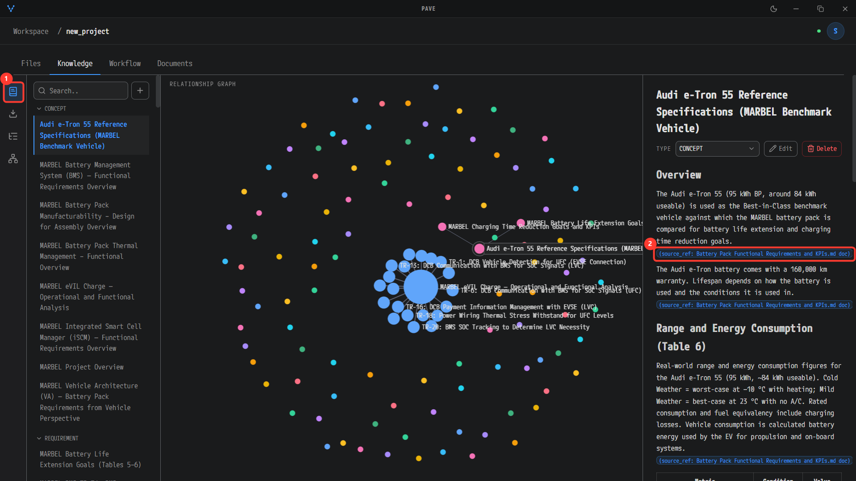
Task: Open the knowledge documents sidebar icon
Action: pyautogui.click(x=13, y=92)
